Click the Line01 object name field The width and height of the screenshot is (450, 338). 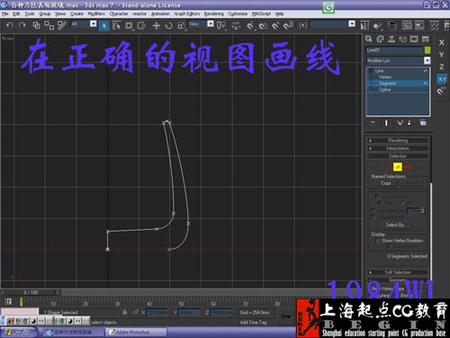point(394,50)
